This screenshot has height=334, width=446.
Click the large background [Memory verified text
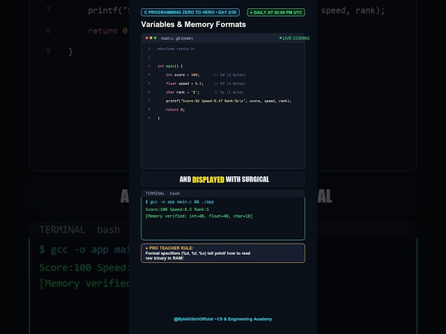coord(84,283)
